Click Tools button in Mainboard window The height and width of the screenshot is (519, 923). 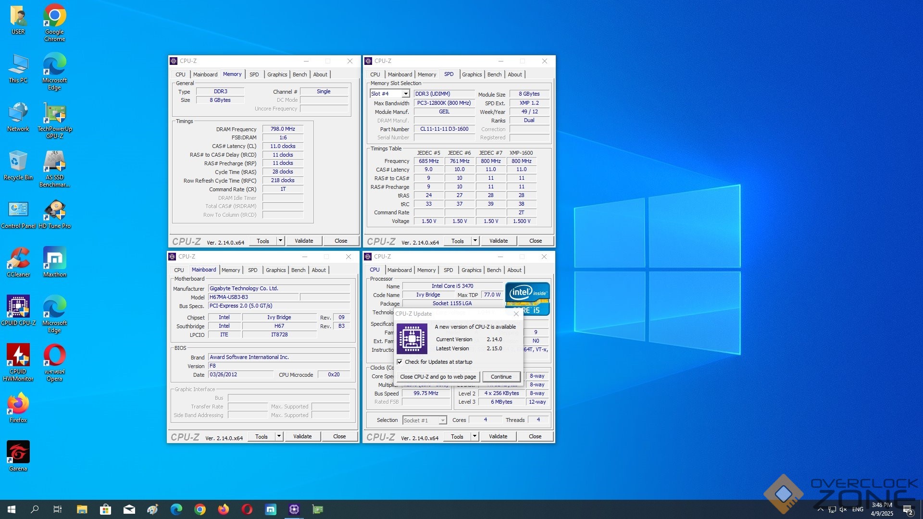pyautogui.click(x=262, y=436)
